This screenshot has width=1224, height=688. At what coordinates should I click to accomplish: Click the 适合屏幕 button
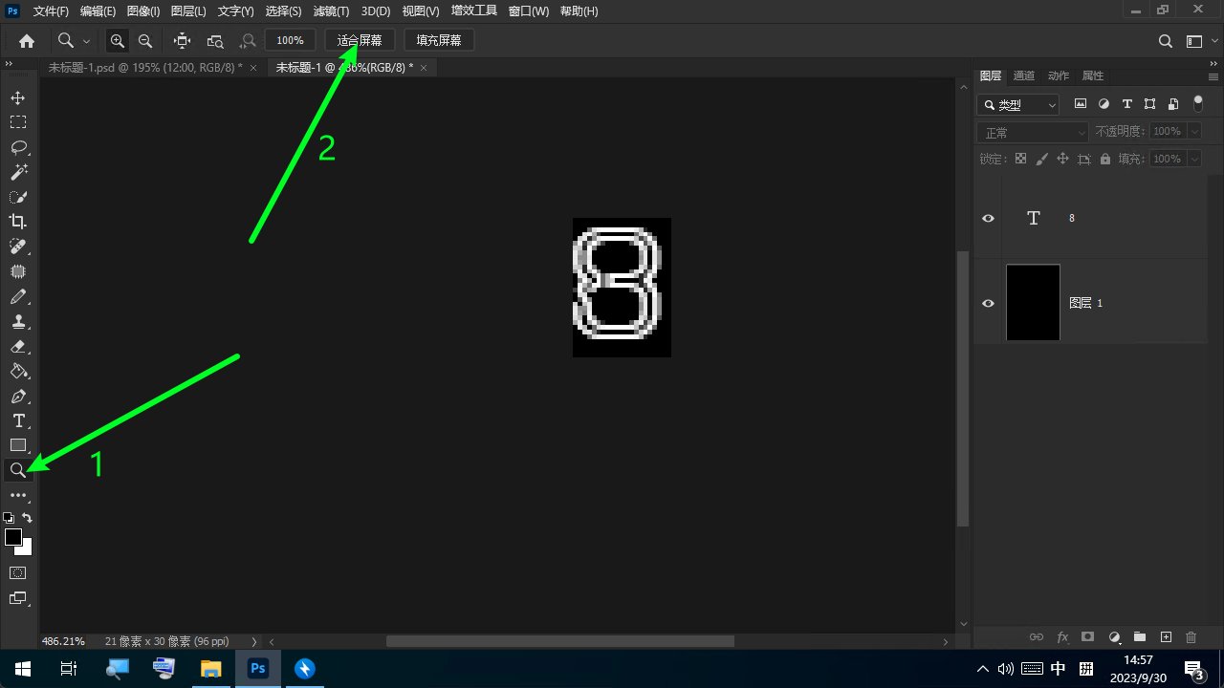tap(360, 41)
